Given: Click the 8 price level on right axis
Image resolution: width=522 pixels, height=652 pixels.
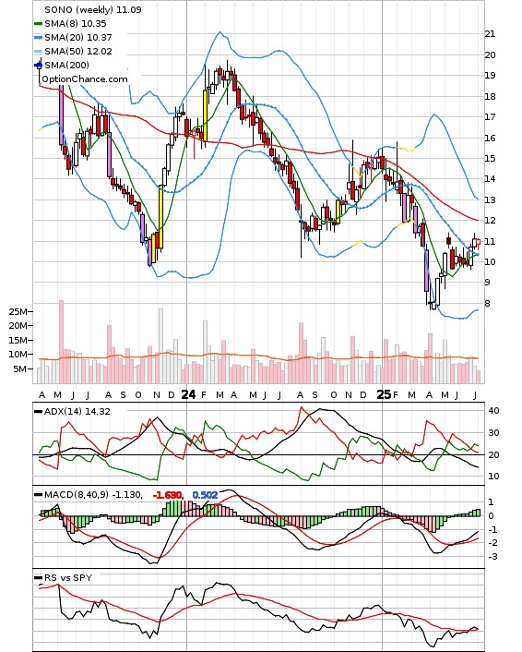Looking at the screenshot, I should (x=488, y=303).
